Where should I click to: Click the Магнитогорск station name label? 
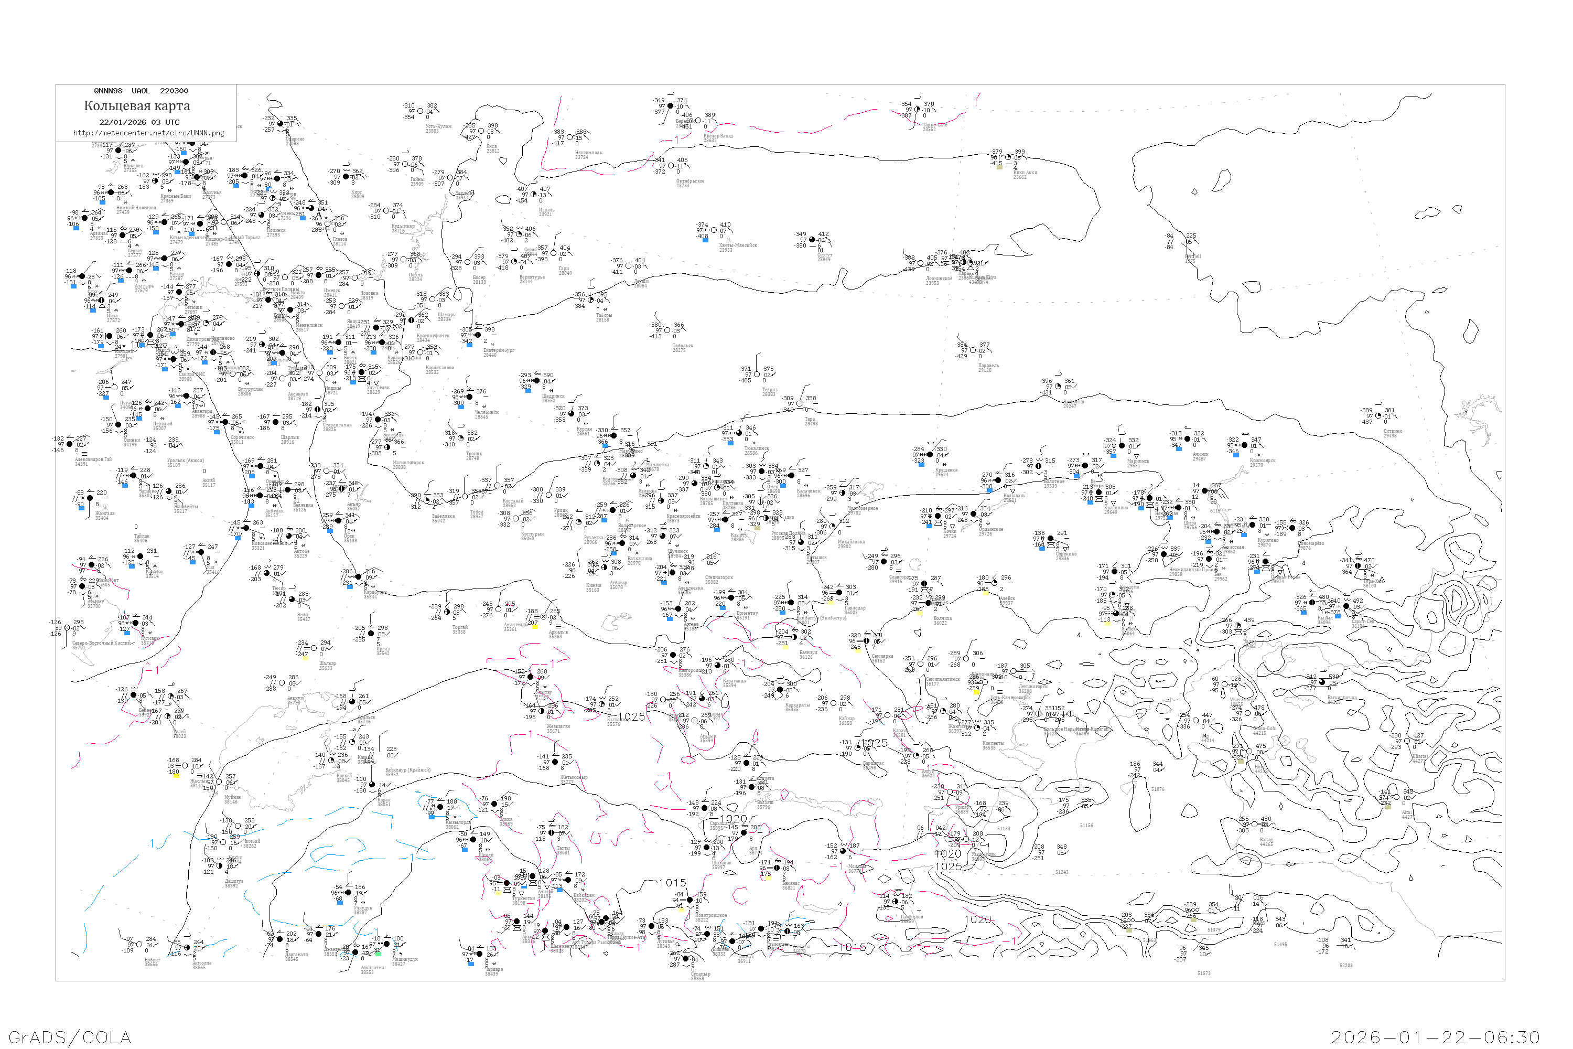click(408, 462)
